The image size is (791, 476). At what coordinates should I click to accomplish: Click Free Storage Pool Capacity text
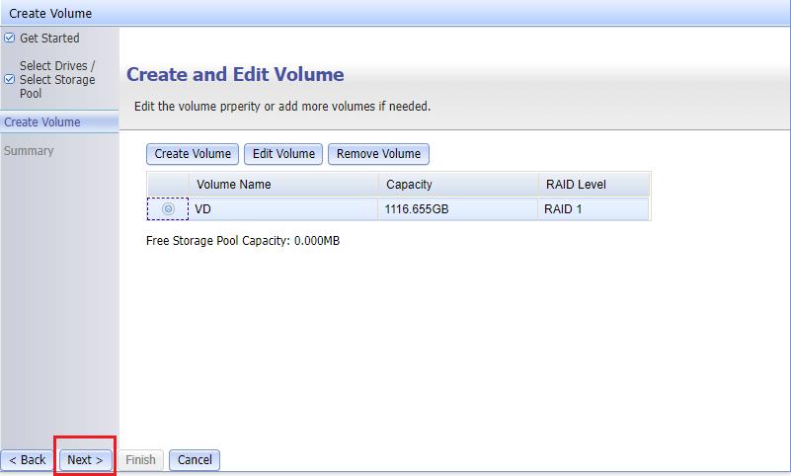tap(243, 241)
